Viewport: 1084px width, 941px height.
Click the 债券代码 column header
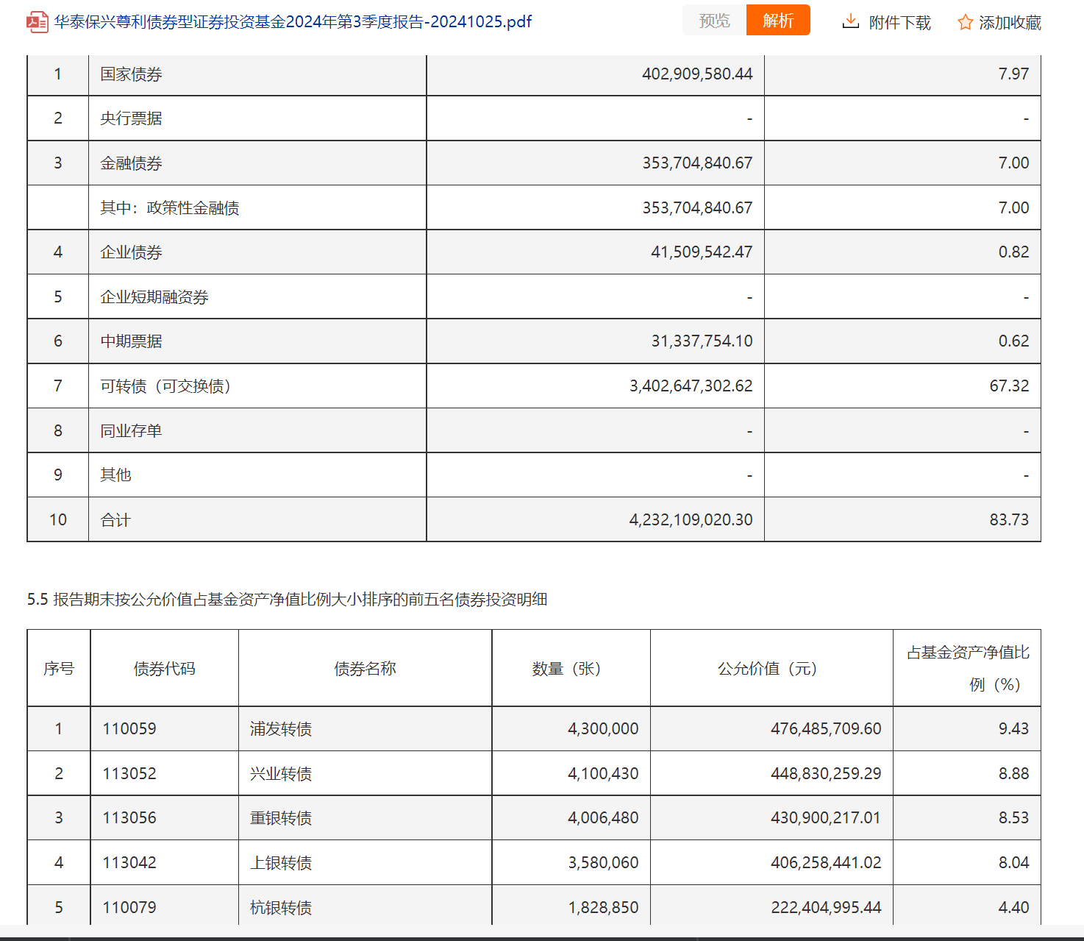[x=164, y=669]
